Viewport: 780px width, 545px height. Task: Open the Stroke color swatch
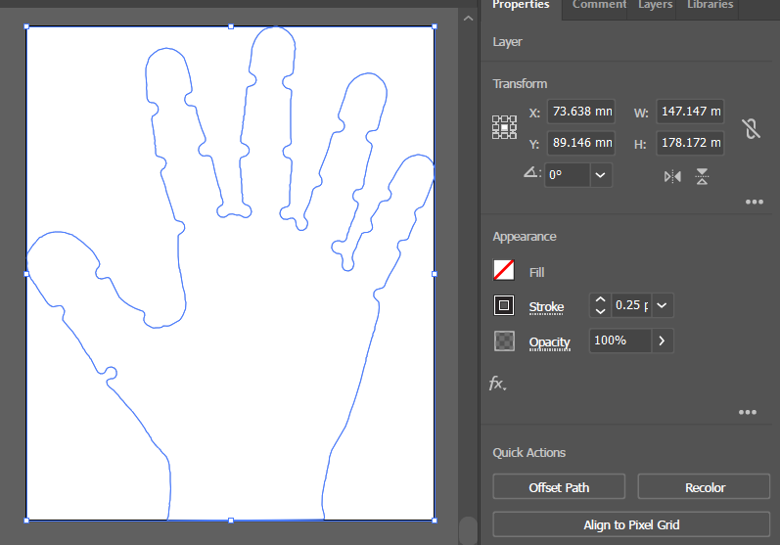pyautogui.click(x=504, y=306)
